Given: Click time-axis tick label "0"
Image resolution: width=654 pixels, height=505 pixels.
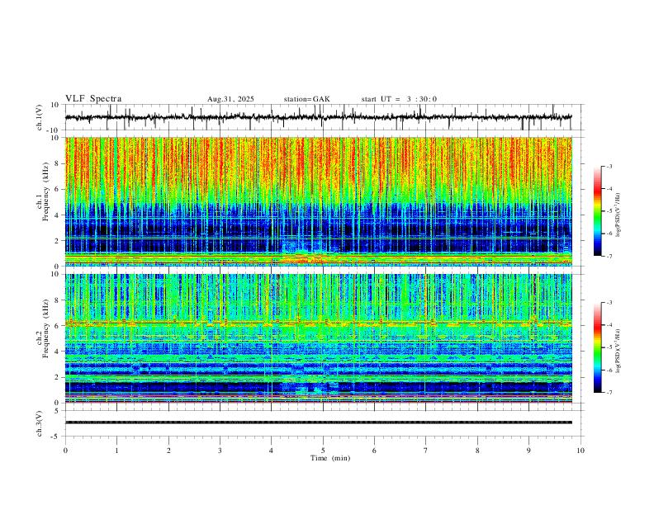Looking at the screenshot, I should 65,451.
